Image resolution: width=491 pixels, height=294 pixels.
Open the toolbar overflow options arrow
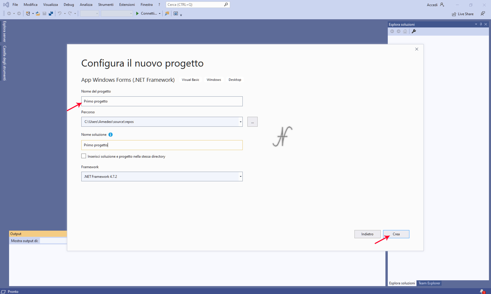[181, 15]
